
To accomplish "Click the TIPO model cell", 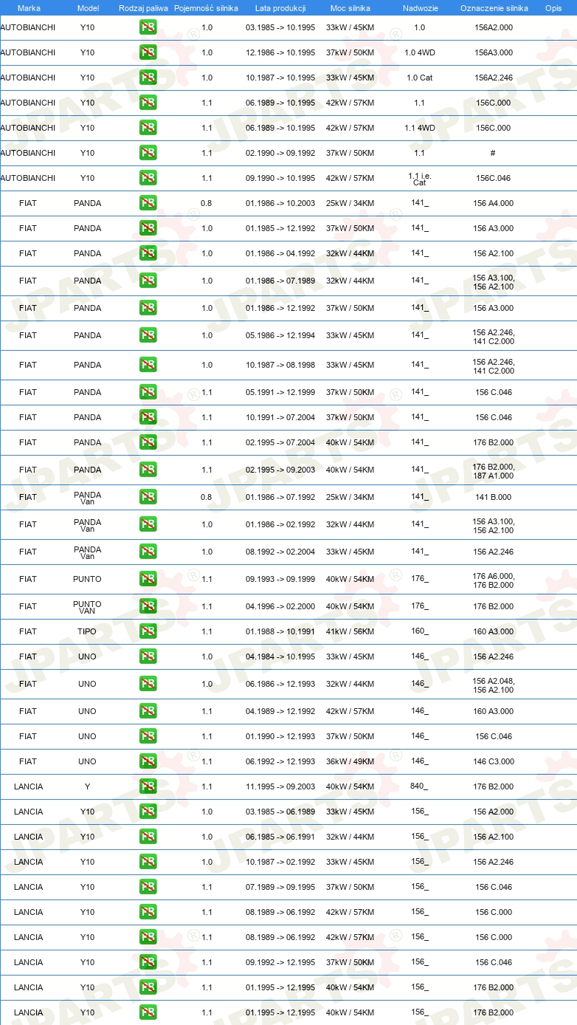I will click(x=88, y=631).
